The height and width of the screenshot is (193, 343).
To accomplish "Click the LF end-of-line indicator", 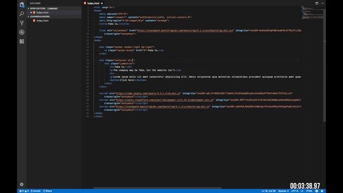I will (302, 191).
